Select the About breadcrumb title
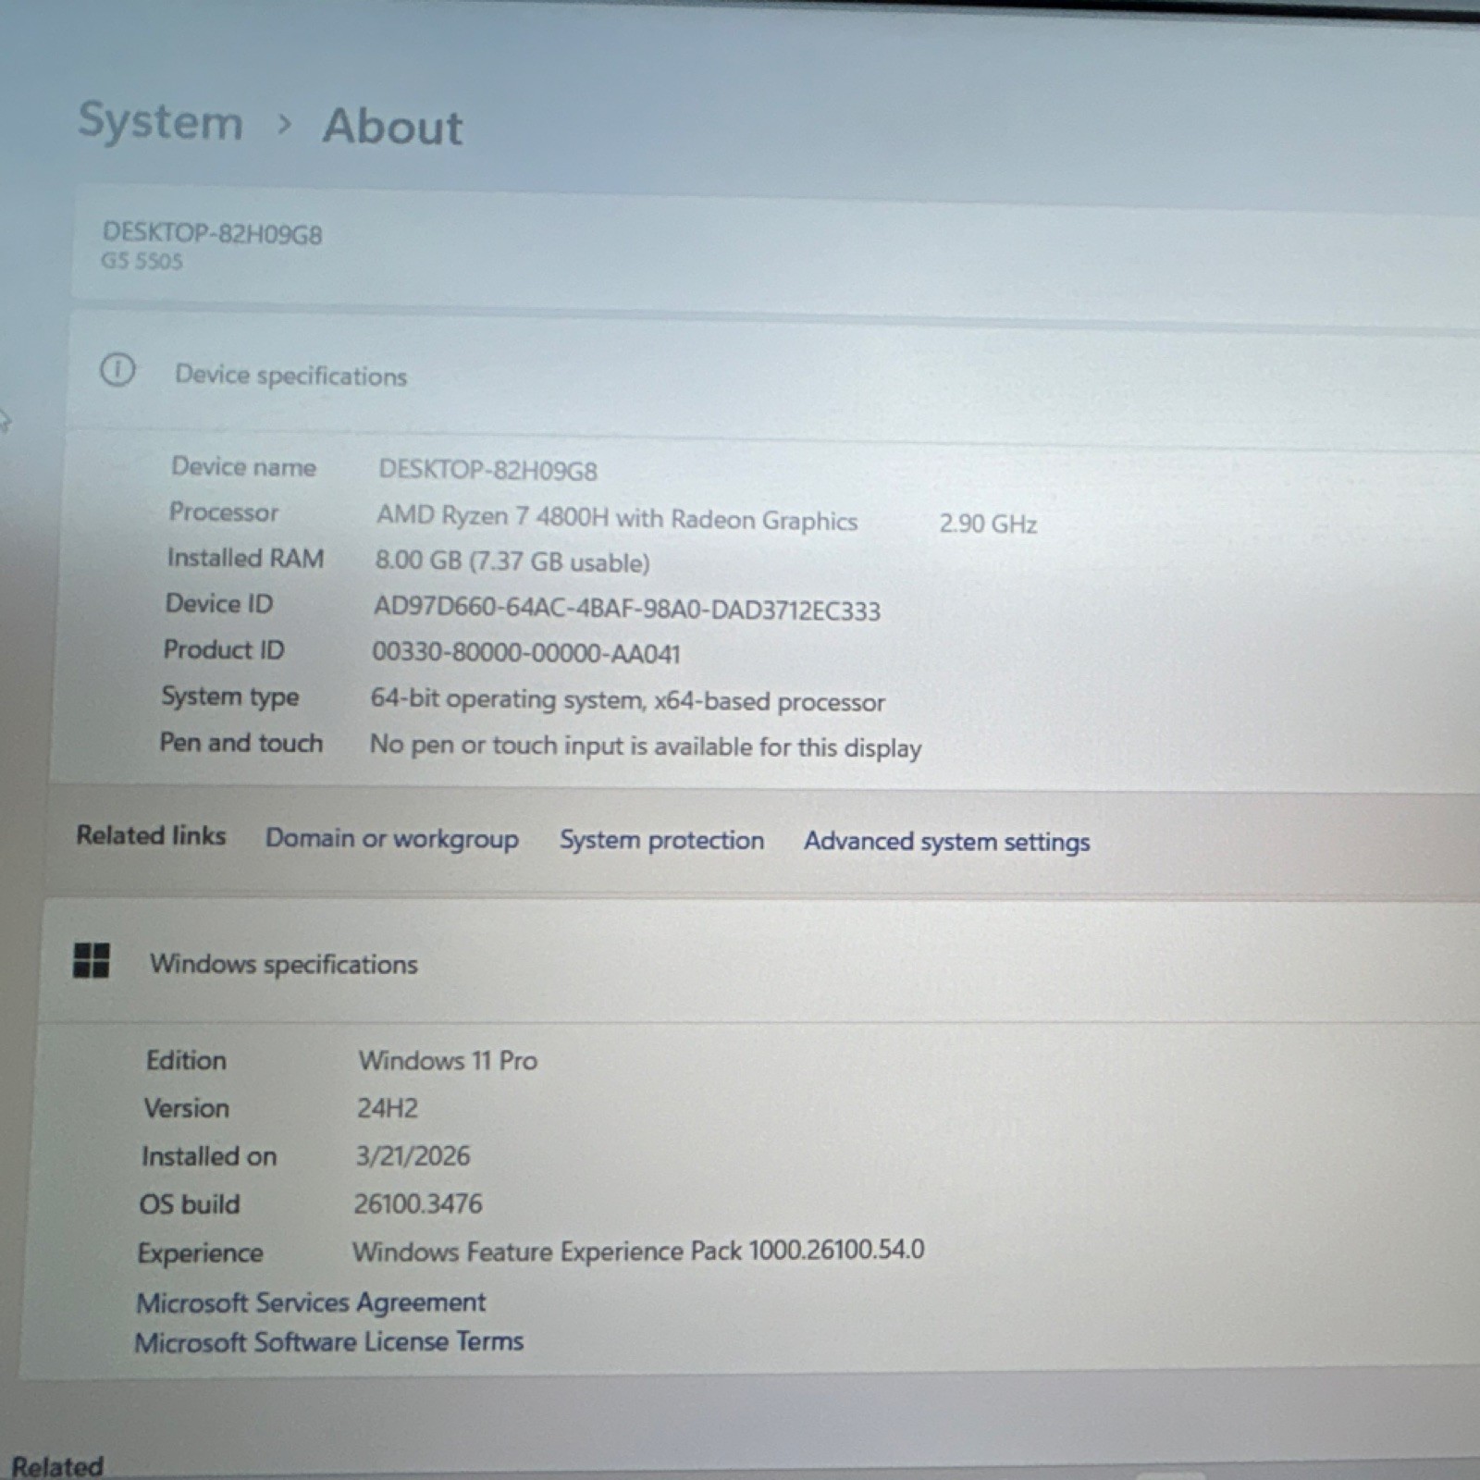1480x1480 pixels. [x=392, y=127]
